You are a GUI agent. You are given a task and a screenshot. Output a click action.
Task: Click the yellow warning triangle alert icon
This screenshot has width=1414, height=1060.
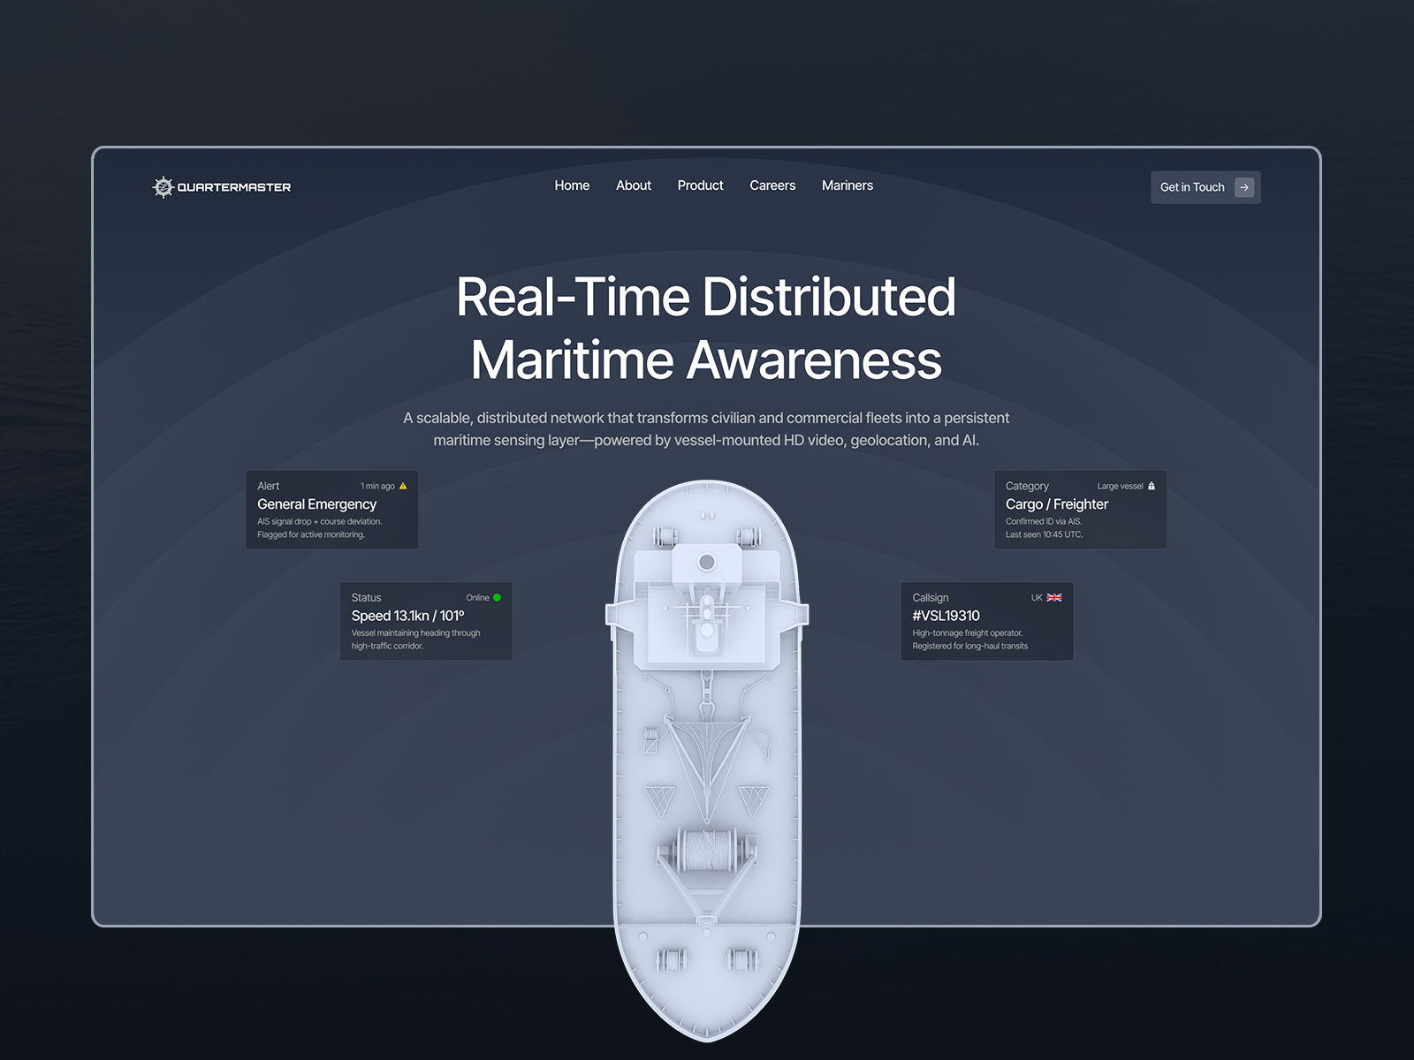403,487
